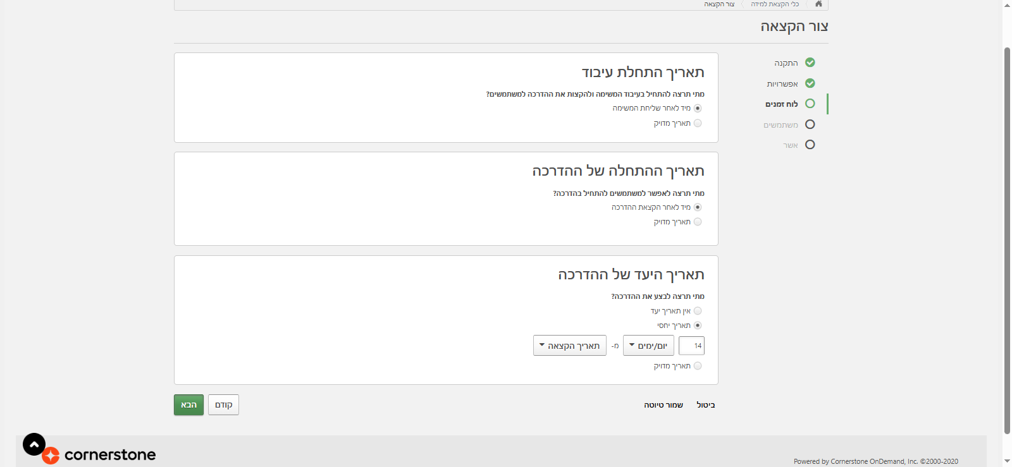Image resolution: width=1012 pixels, height=467 pixels.
Task: Open the יום/ימים units dropdown
Action: point(648,346)
